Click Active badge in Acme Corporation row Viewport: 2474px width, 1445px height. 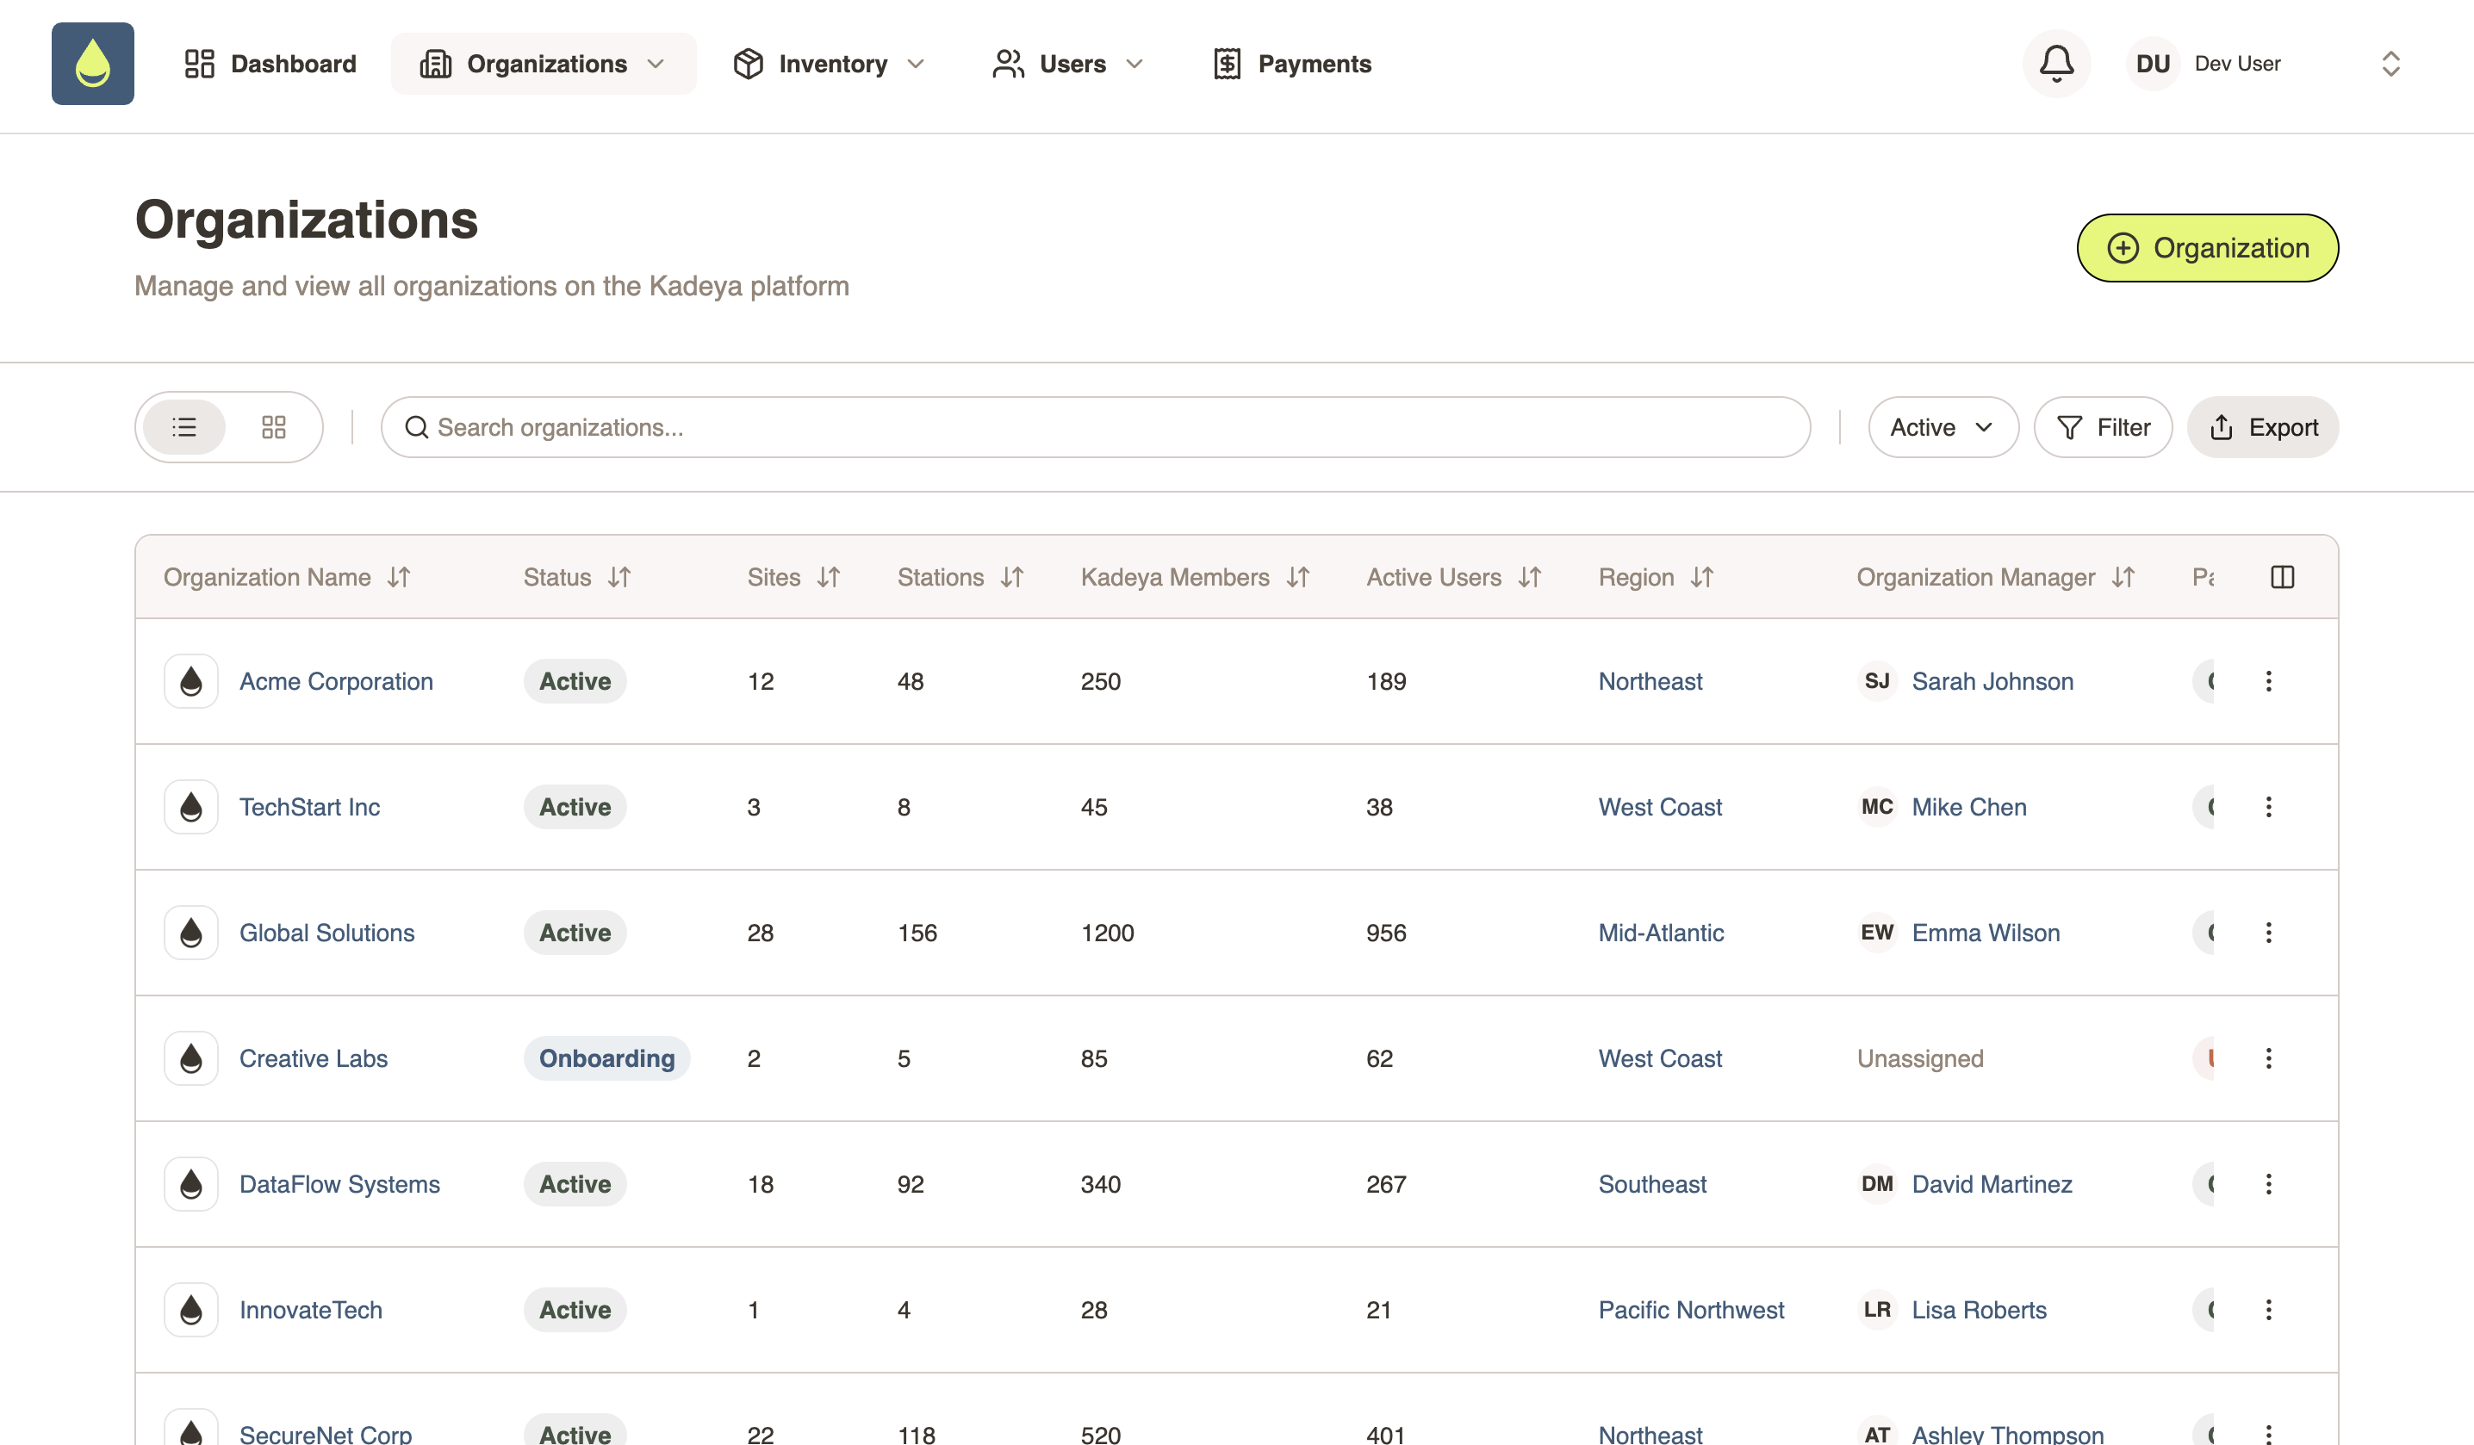coord(575,681)
